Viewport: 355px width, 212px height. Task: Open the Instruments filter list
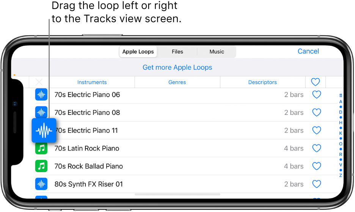[92, 82]
